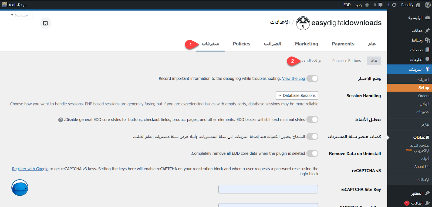
Task: Open Setup in sidebar submenu
Action: click(x=410, y=88)
